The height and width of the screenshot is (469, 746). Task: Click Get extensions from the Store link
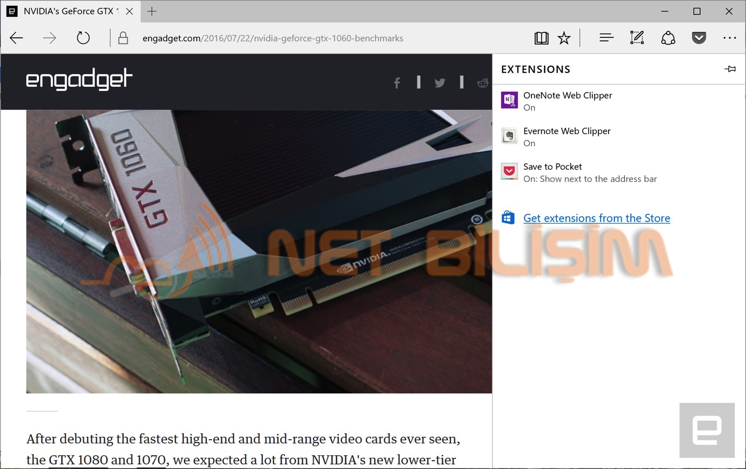[597, 218]
